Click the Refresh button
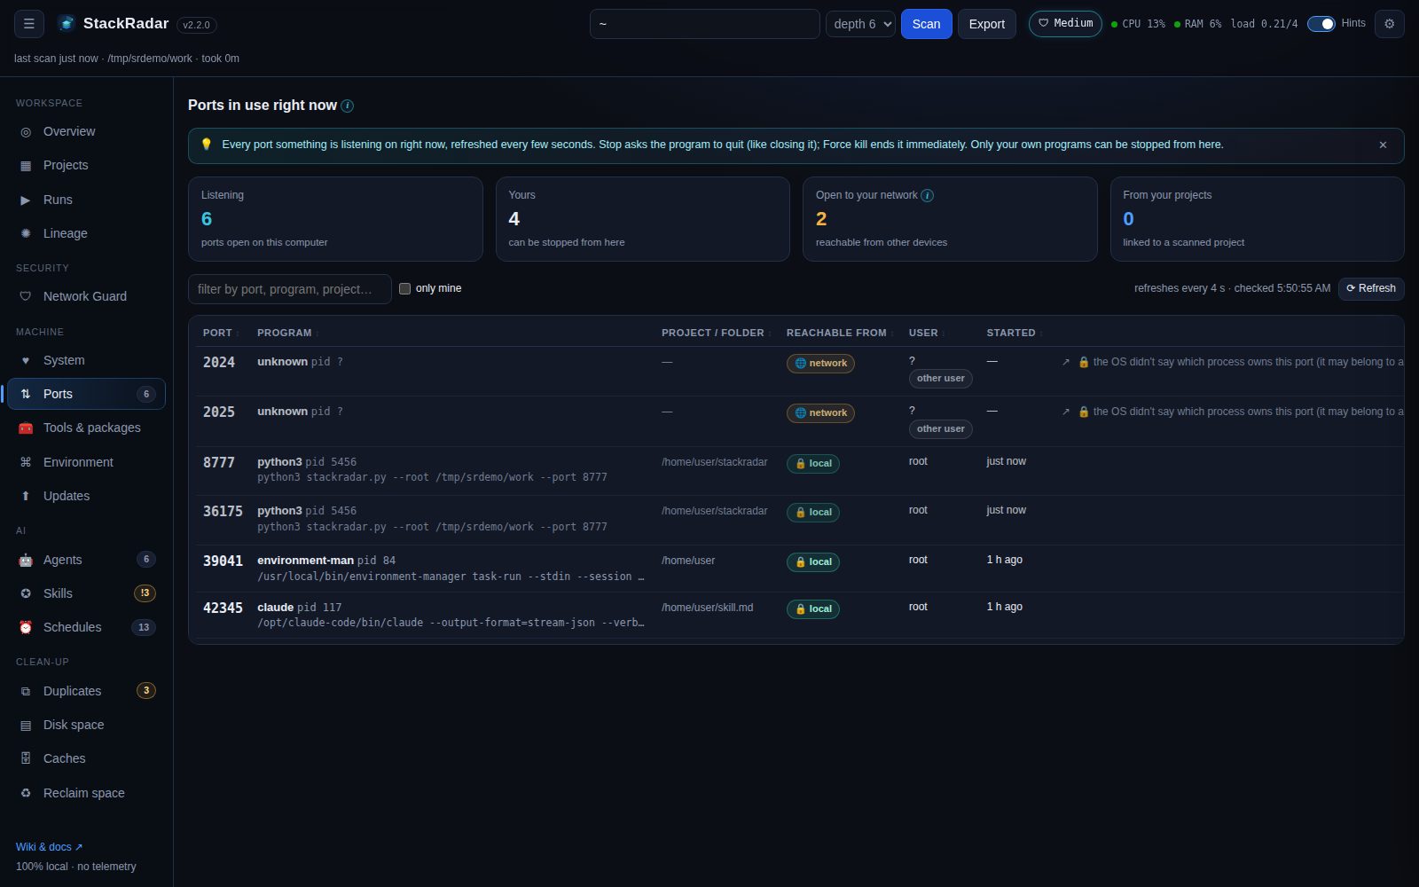 [1370, 288]
